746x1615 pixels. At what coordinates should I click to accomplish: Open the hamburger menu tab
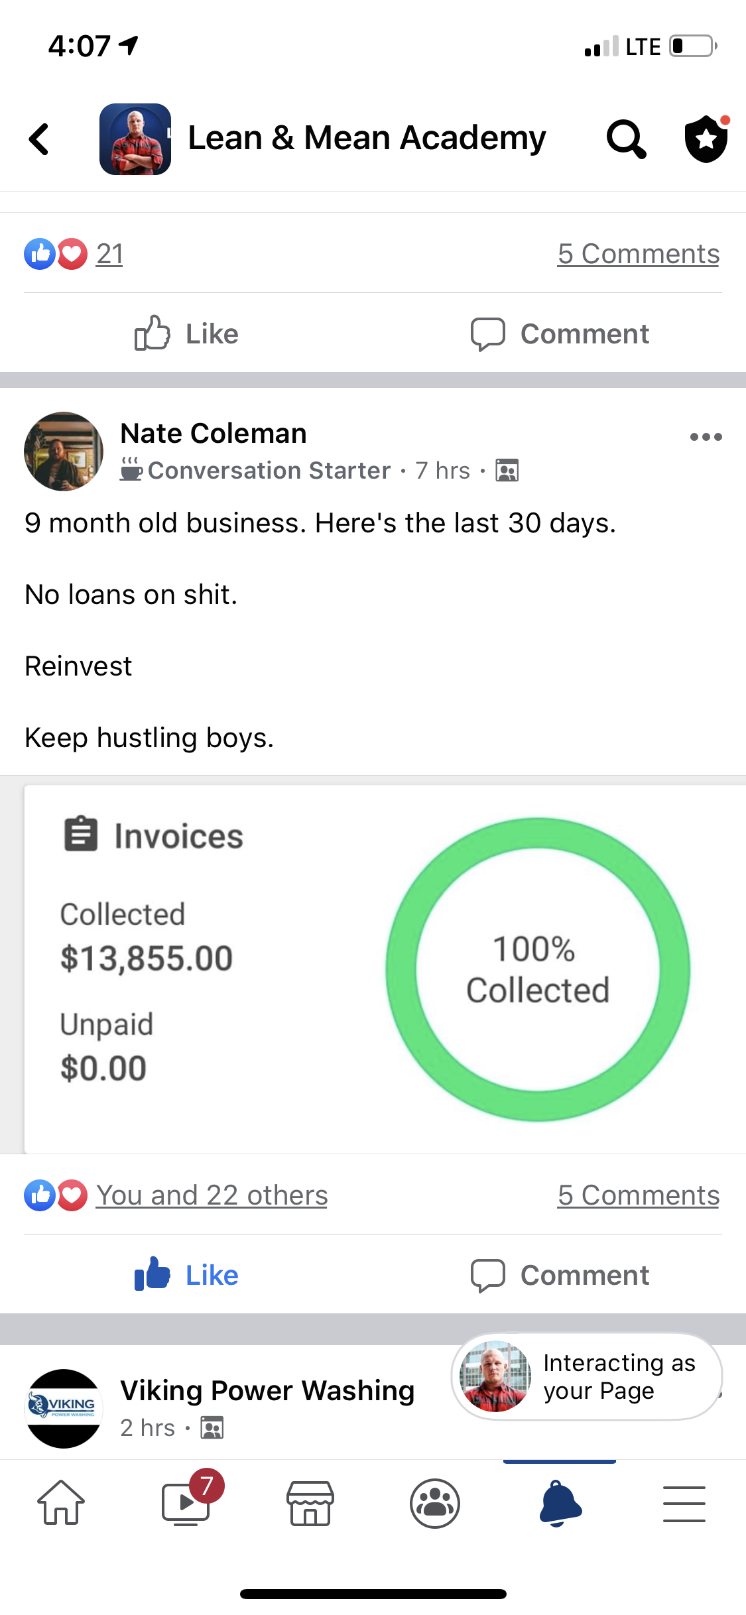point(684,1502)
